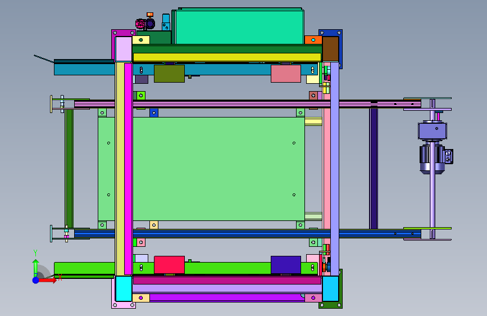
Task: Pick the orange bracket beside brown block
Action: point(313,40)
